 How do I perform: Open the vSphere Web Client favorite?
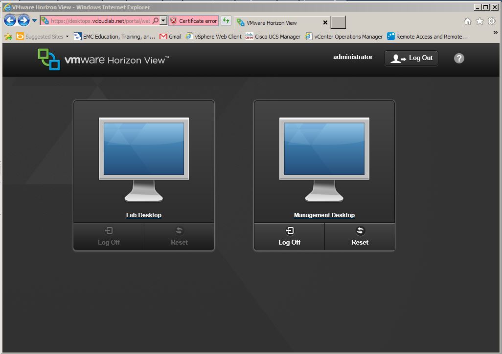point(213,37)
